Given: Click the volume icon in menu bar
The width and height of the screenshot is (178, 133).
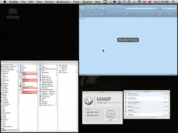Looking at the screenshot, I should (150, 2).
